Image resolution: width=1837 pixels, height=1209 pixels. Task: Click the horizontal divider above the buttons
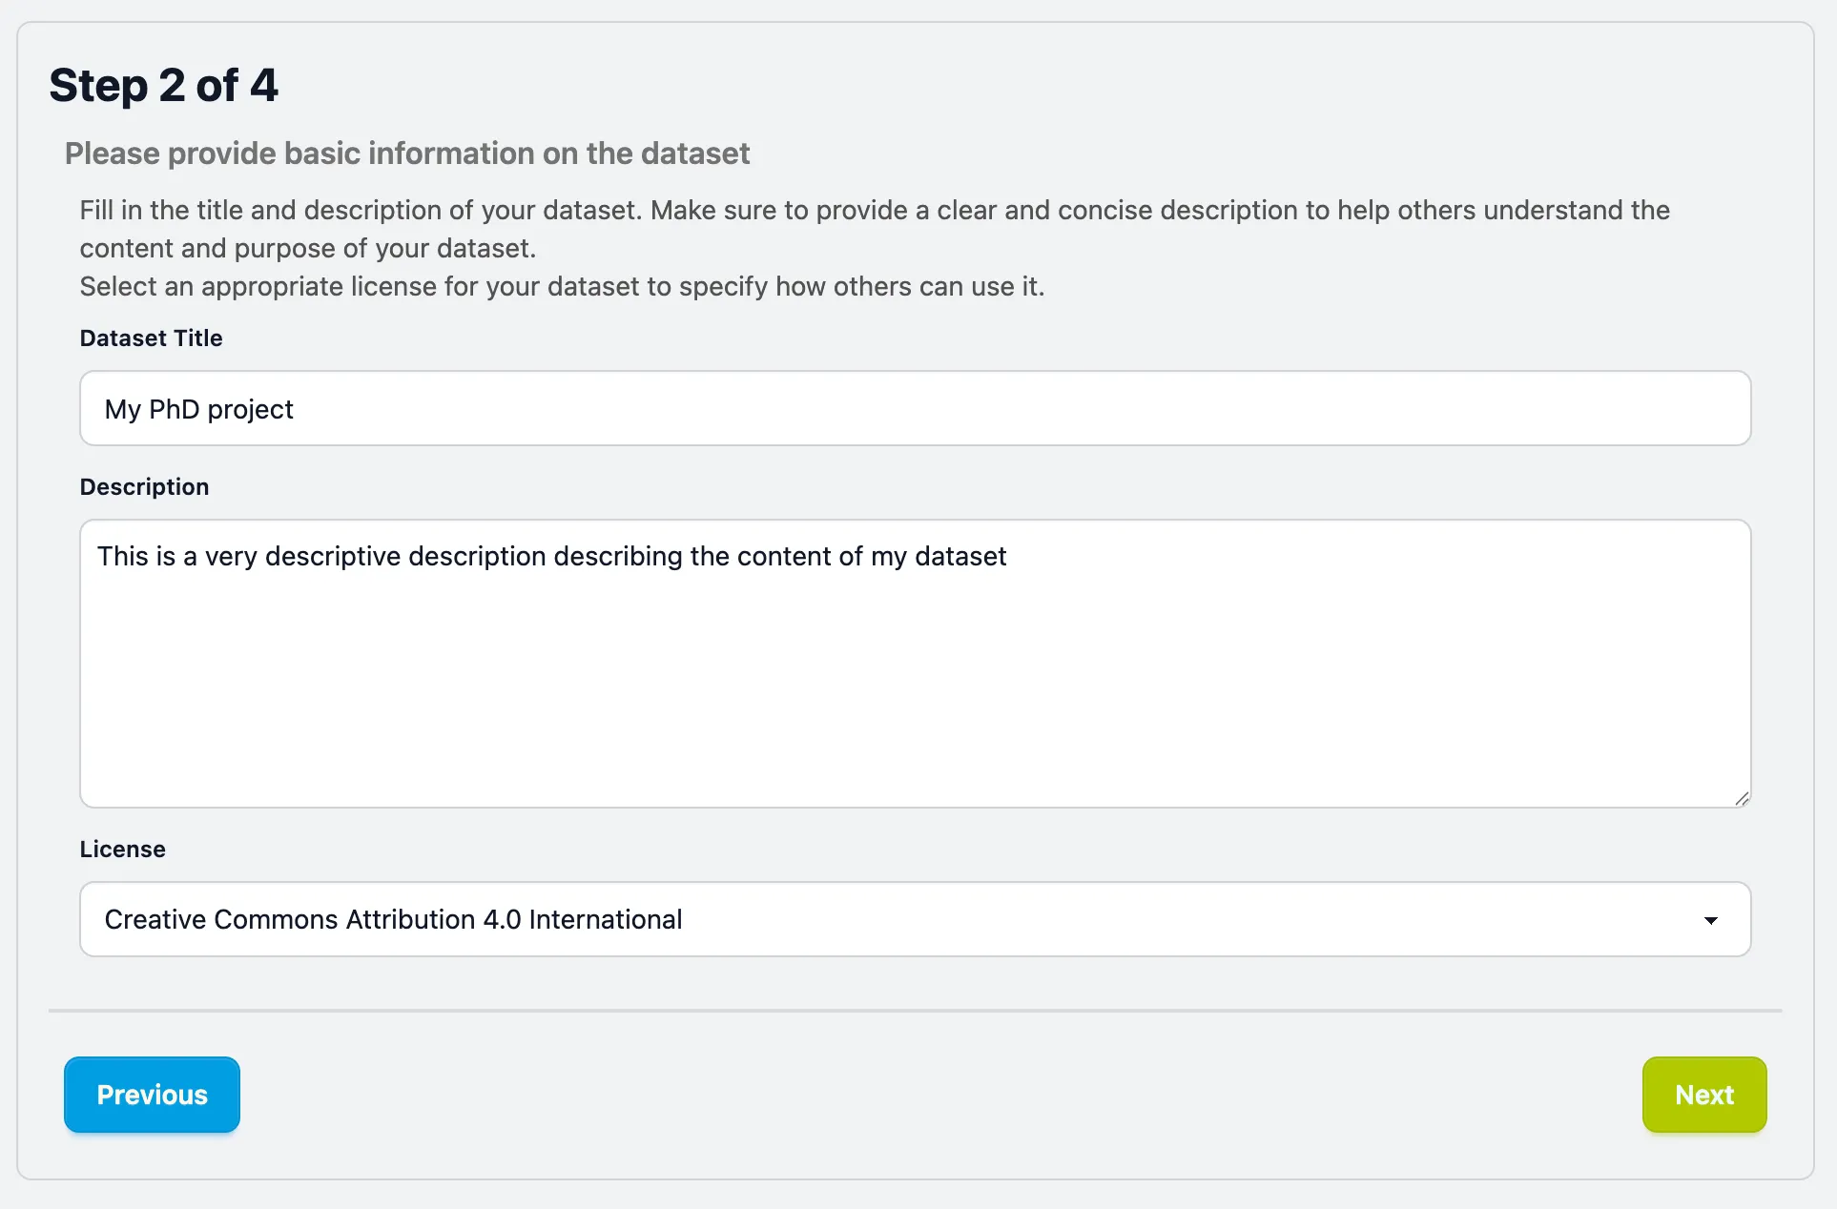point(914,1010)
